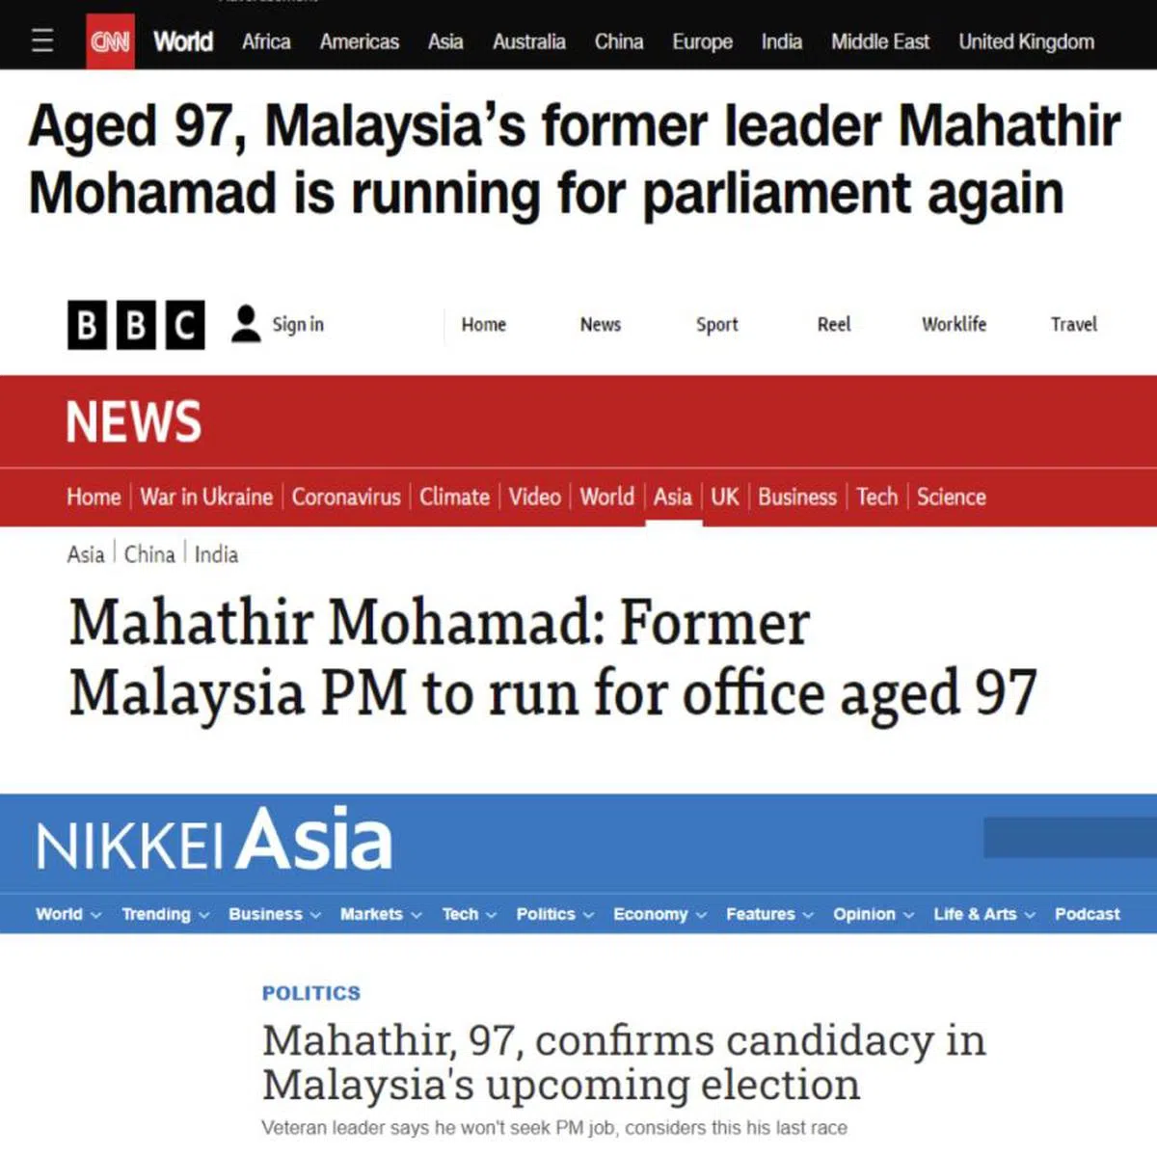The image size is (1157, 1157).
Task: Click the BBC account person icon
Action: pyautogui.click(x=246, y=324)
